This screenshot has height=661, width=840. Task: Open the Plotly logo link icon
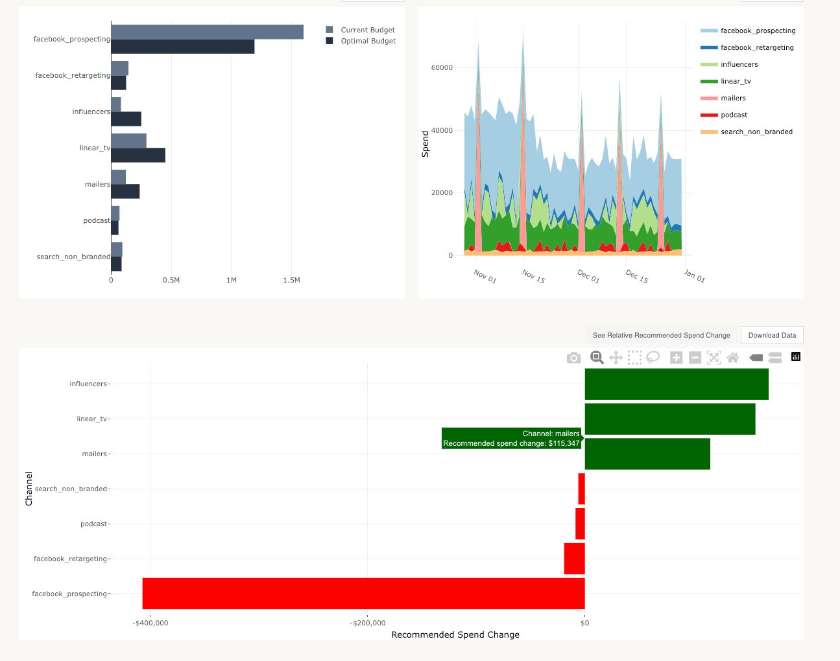point(796,357)
